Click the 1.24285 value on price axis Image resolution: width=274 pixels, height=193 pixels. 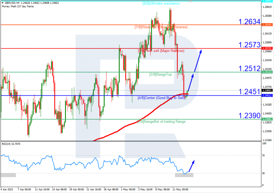coord(267,105)
